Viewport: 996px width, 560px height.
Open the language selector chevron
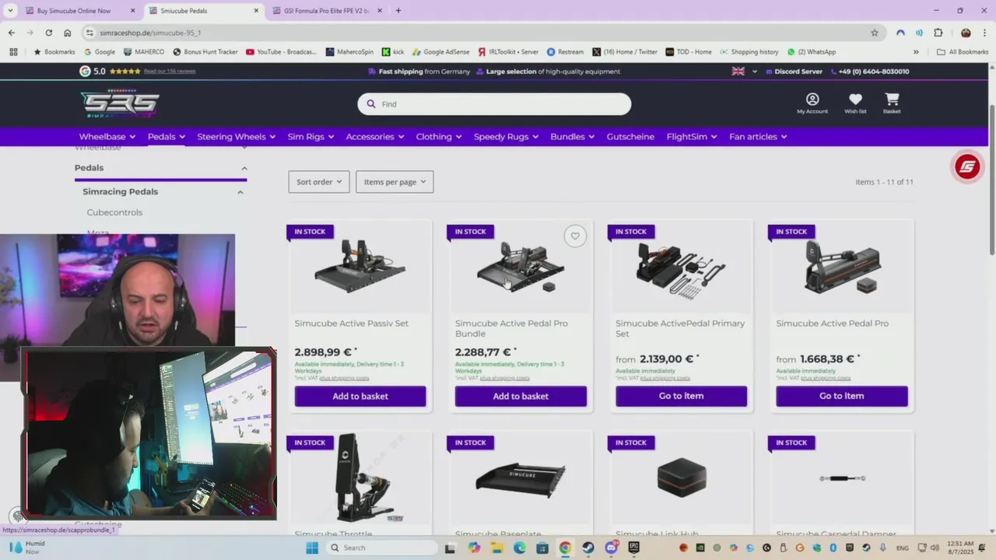[x=754, y=72]
